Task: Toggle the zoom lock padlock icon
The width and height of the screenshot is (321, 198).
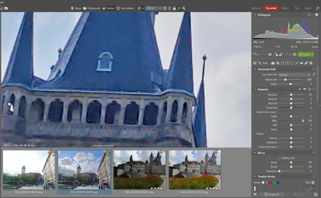Action: point(174,8)
